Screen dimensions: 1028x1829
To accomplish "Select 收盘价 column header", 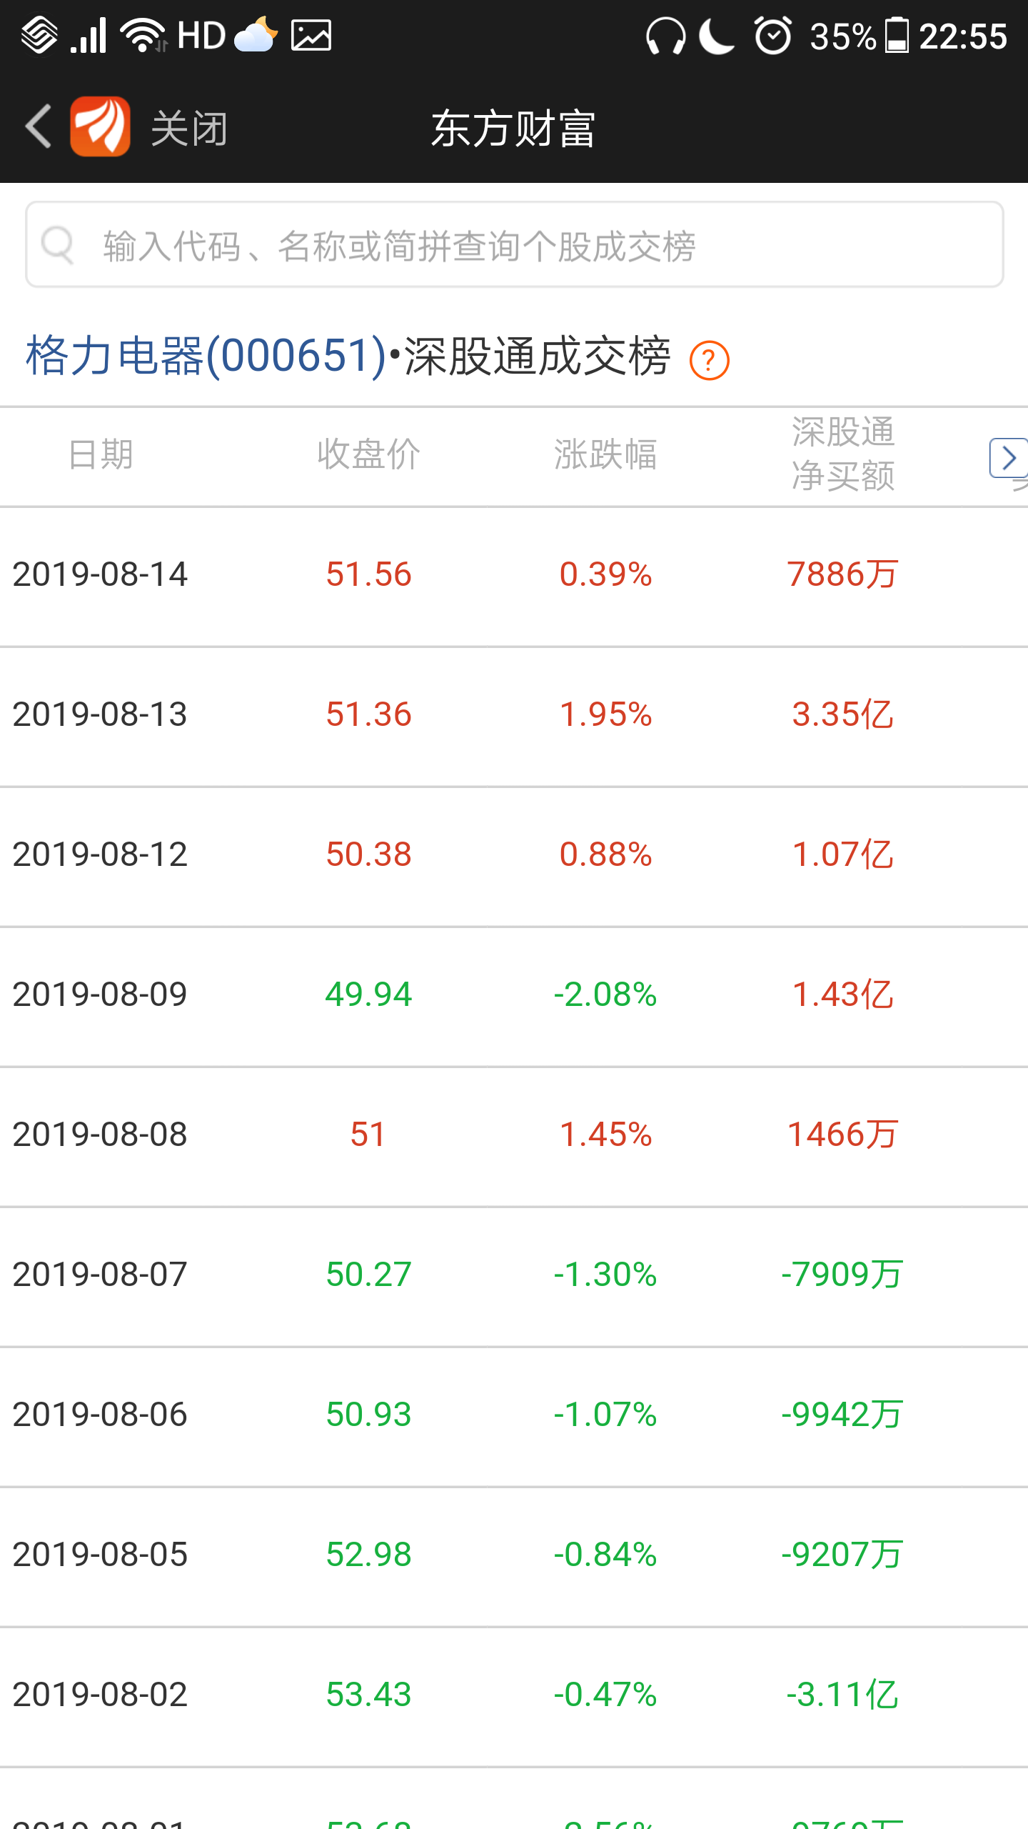I will click(368, 454).
